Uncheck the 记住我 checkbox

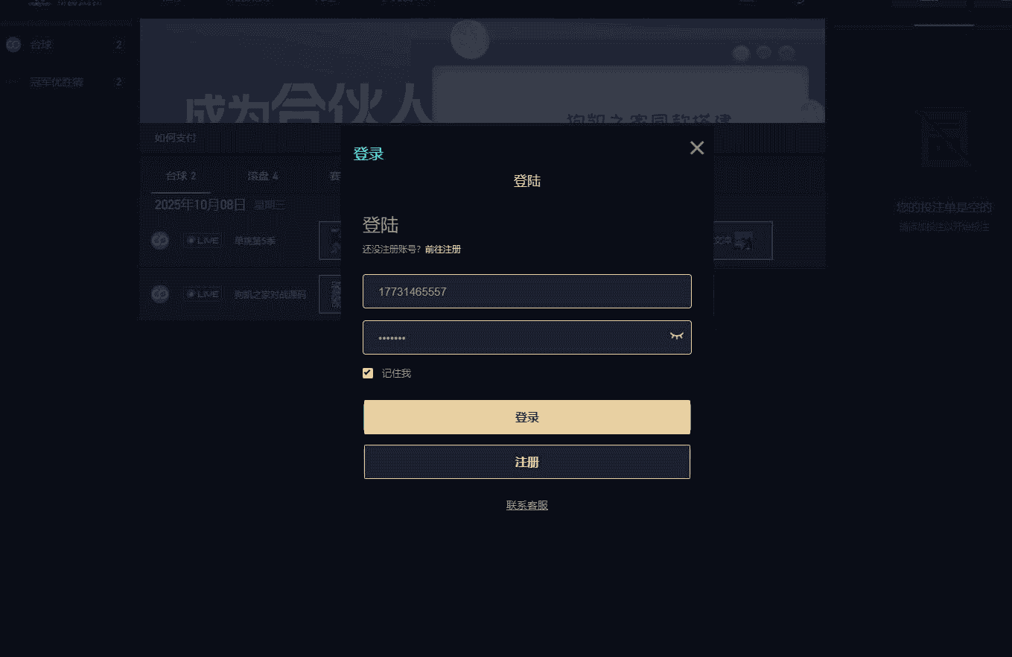[368, 373]
